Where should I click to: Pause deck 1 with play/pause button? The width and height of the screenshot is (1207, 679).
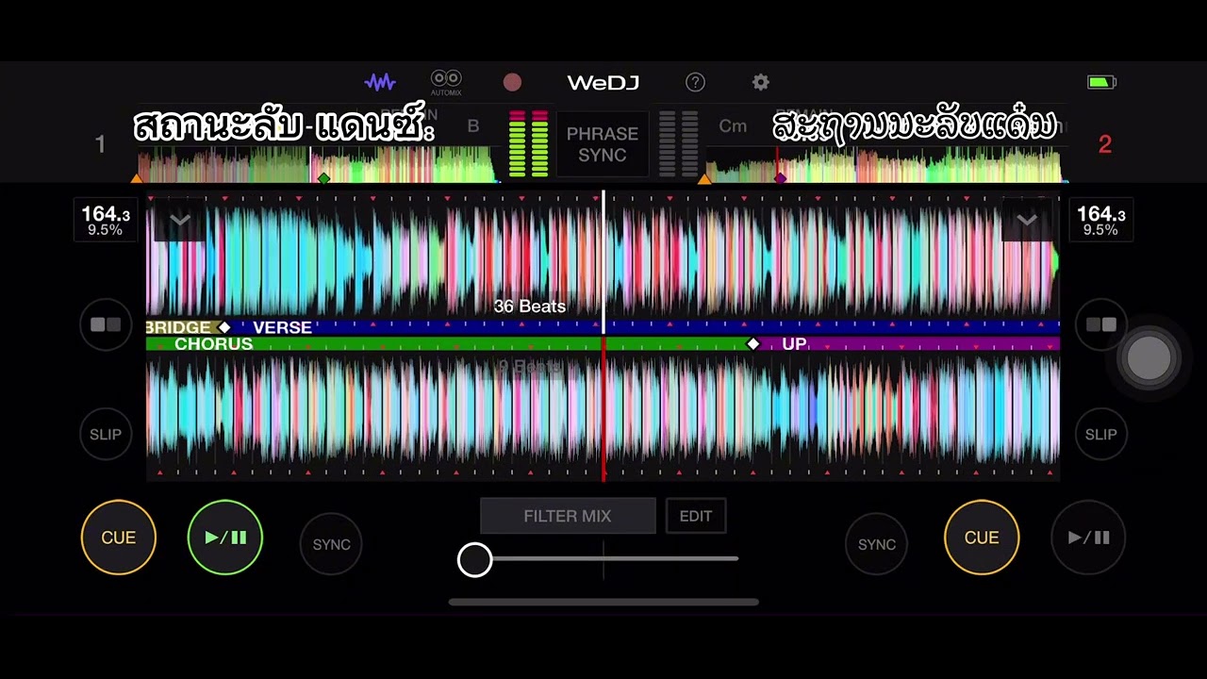pyautogui.click(x=225, y=538)
